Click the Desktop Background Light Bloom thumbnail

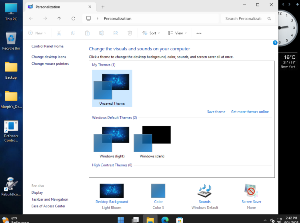[x=112, y=191]
